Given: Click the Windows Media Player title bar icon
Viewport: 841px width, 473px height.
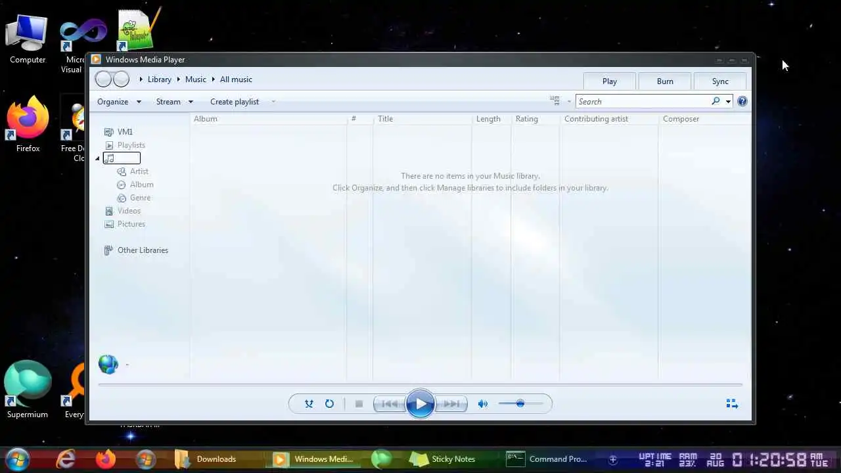Looking at the screenshot, I should coord(96,59).
